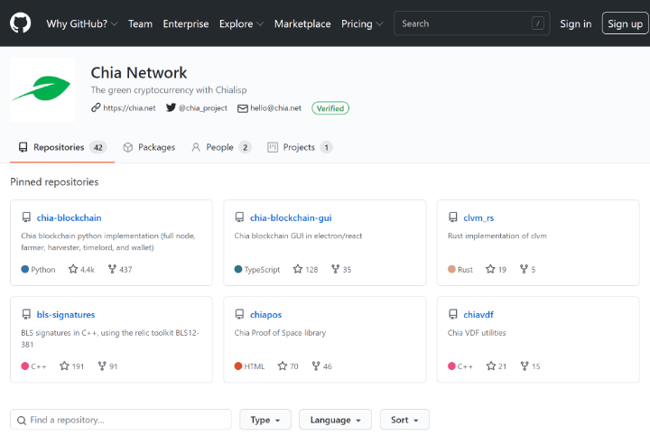The height and width of the screenshot is (435, 650).
Task: Select the repository icon beside clvm_rs
Action: point(453,217)
